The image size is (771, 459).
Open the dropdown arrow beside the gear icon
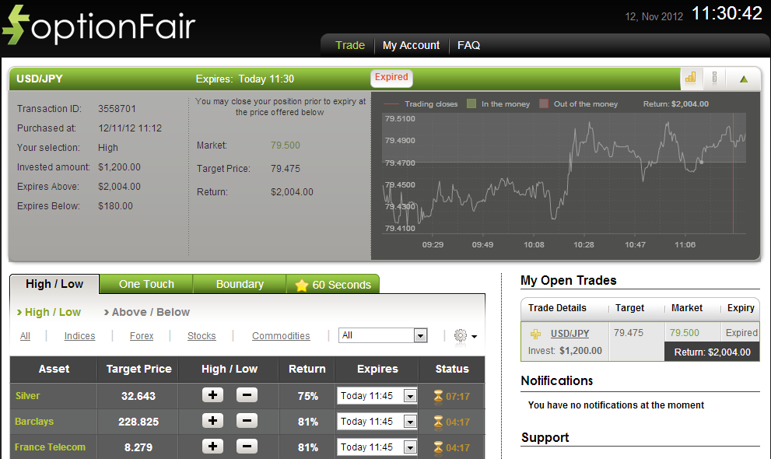tap(474, 337)
